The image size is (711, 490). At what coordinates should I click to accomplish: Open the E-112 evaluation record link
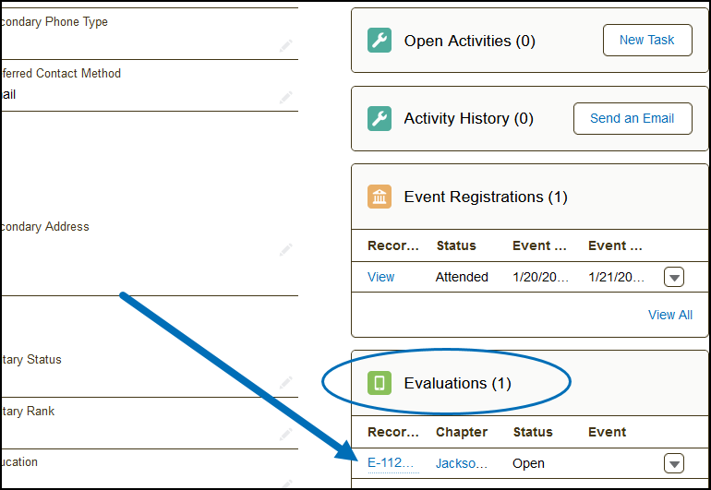tap(392, 463)
